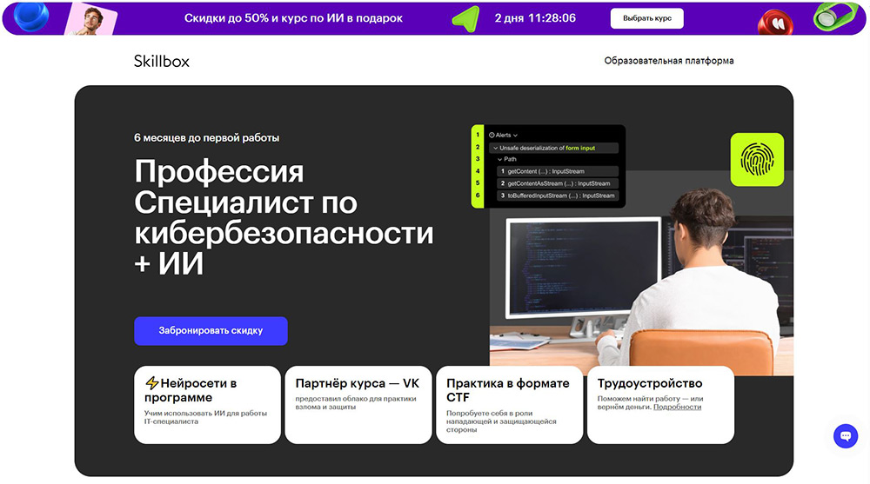Image resolution: width=870 pixels, height=484 pixels.
Task: Click the '6 месяцев до первой работы' text
Action: [x=206, y=138]
